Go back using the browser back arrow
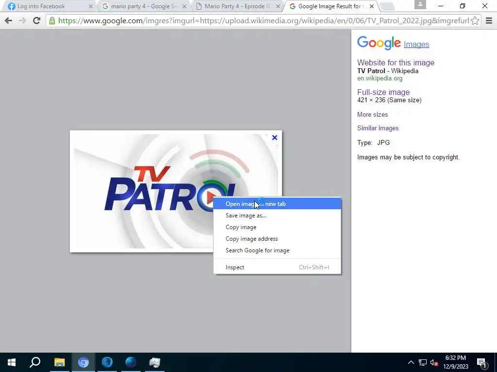Image resolution: width=497 pixels, height=372 pixels. pos(9,20)
